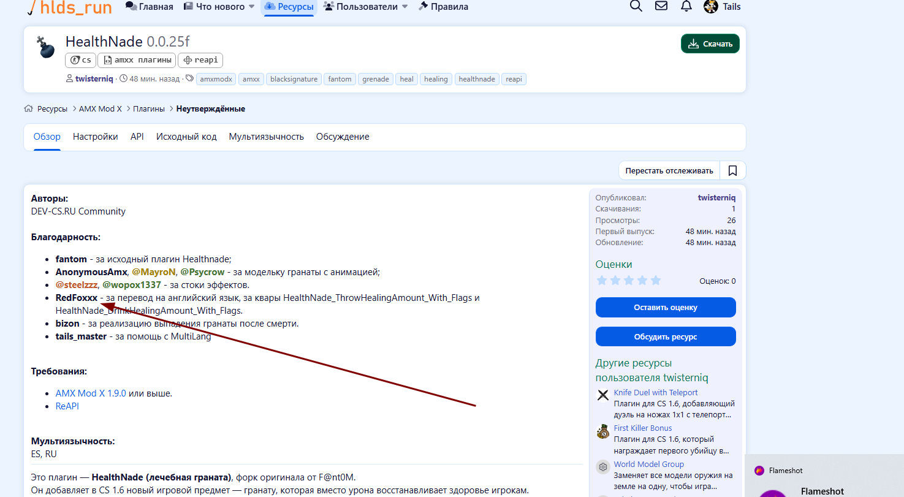Open the notifications bell icon
904x497 pixels.
pyautogui.click(x=686, y=7)
